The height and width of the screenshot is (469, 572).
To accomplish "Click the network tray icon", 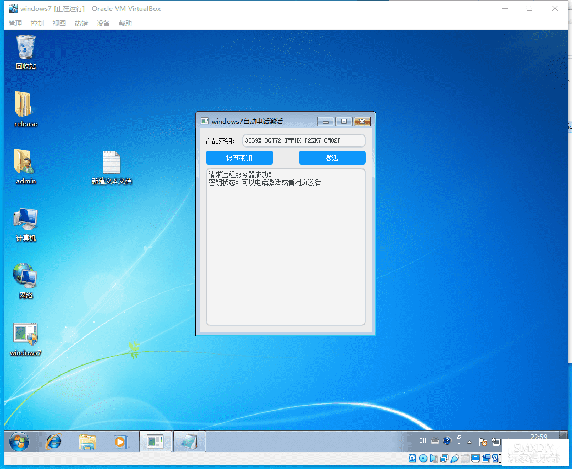I will [x=496, y=442].
